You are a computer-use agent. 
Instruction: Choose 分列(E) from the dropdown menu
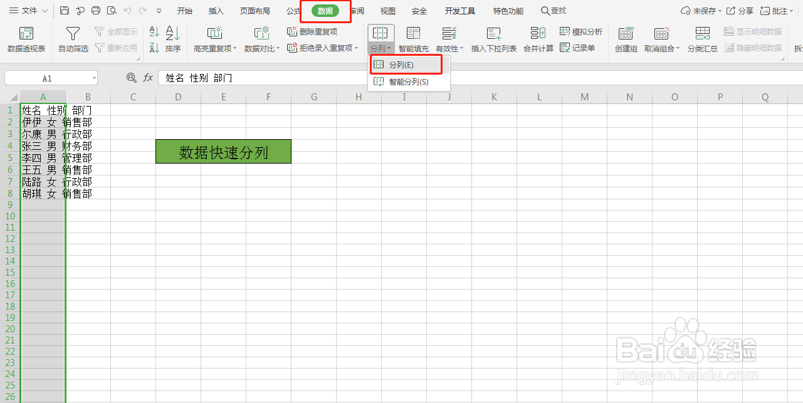pos(406,65)
